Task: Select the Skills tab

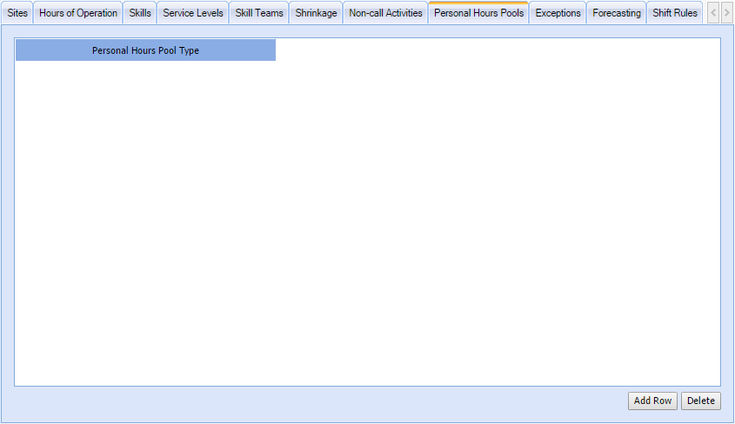Action: [x=139, y=13]
